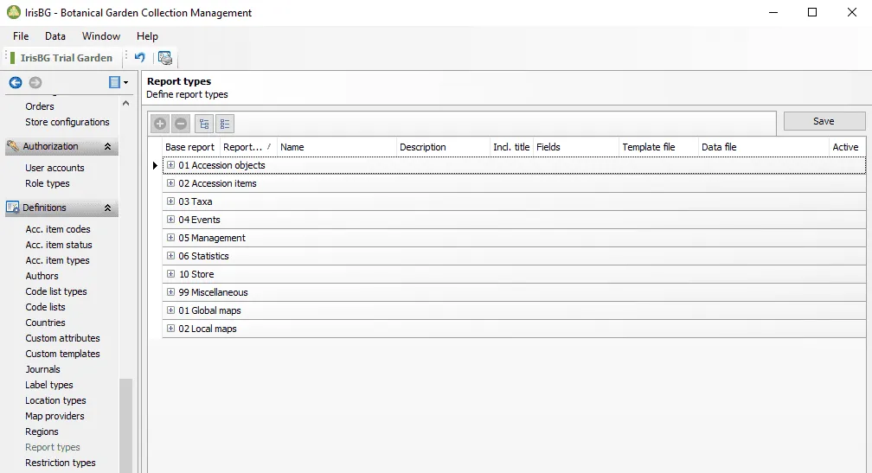The image size is (872, 473).
Task: Sort by the Base report column header
Action: pos(189,147)
